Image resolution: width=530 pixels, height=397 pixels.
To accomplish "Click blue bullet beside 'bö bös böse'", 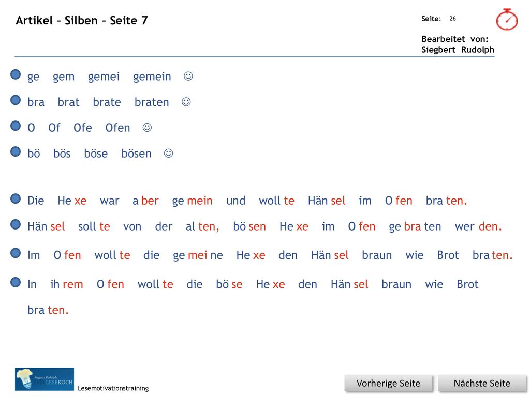I will tap(16, 151).
